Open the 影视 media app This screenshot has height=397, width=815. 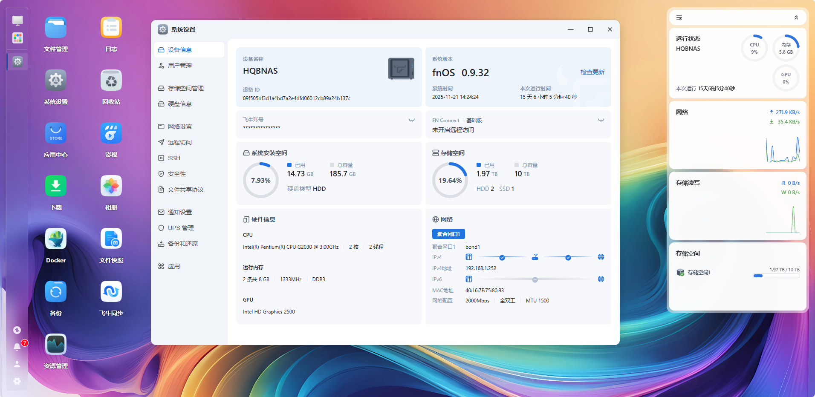tap(111, 133)
